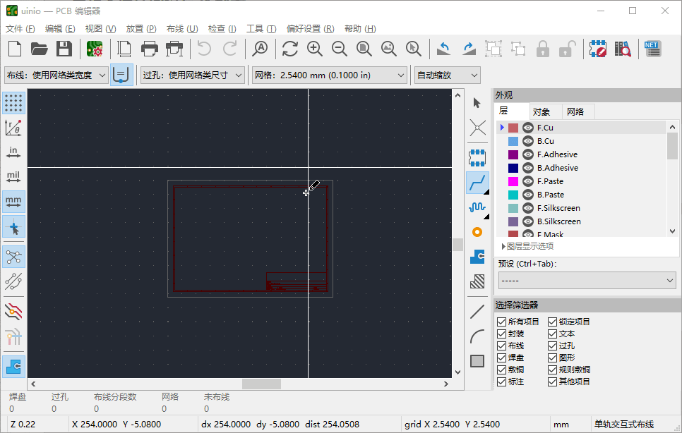Open the 网格 grid size dropdown
Viewport: 682px width, 433px height.
329,75
